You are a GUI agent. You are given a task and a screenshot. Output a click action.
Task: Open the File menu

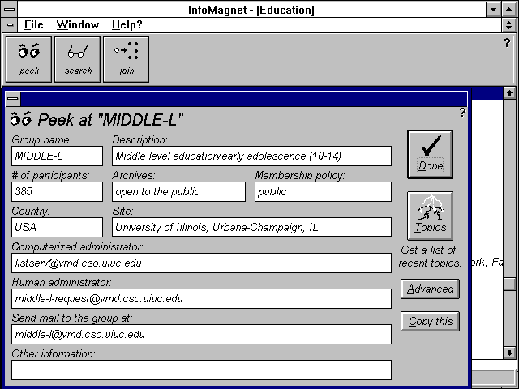[33, 25]
